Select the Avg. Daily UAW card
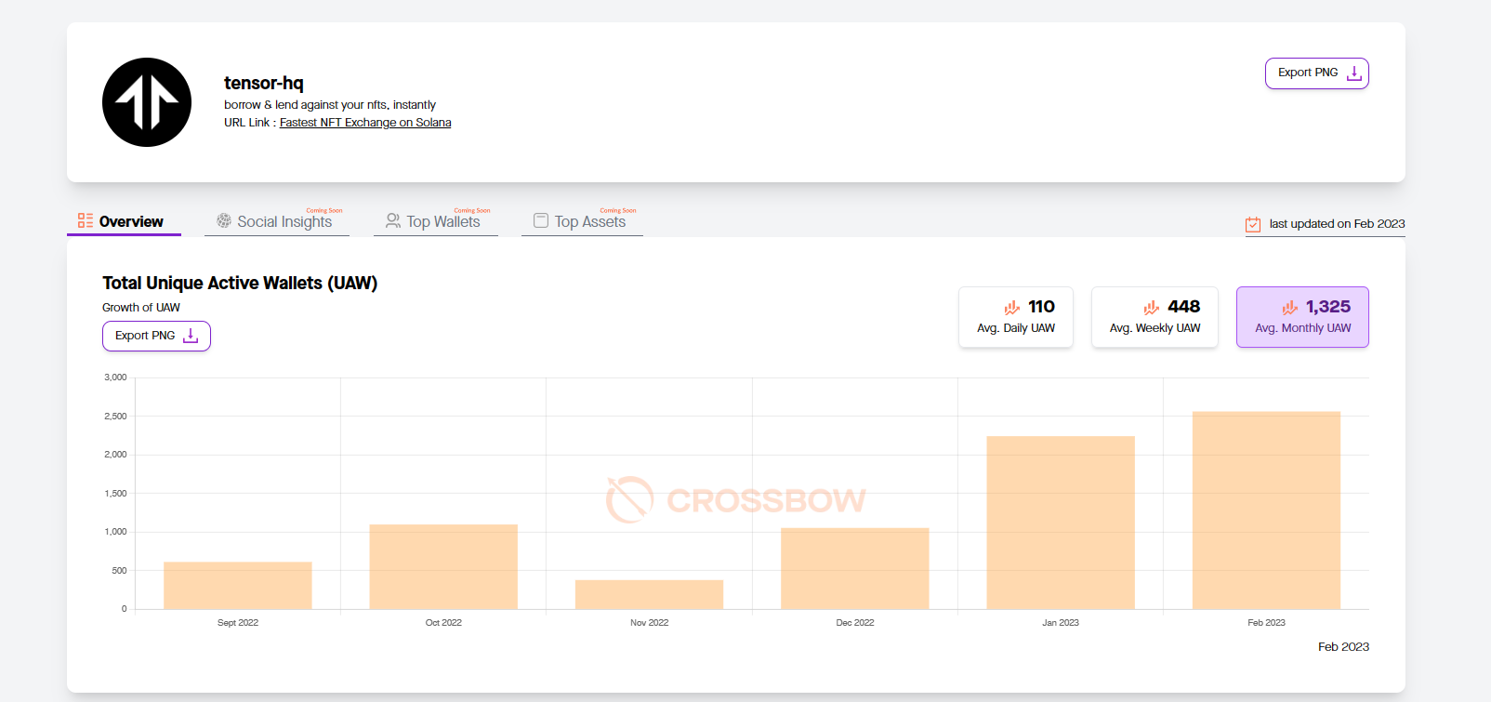This screenshot has height=702, width=1491. coord(1016,317)
